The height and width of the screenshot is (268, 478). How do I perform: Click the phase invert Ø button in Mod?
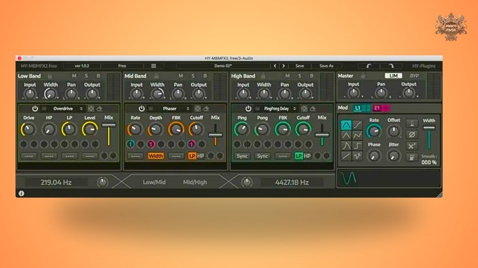(412, 134)
